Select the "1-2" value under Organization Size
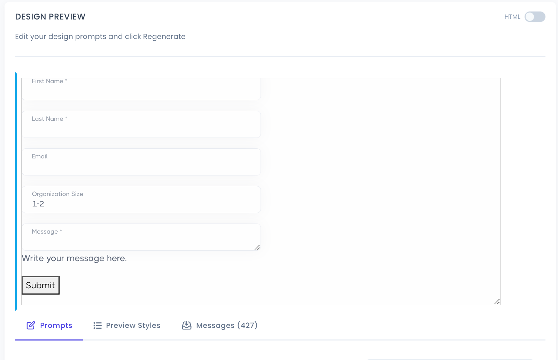The height and width of the screenshot is (360, 558). click(38, 204)
